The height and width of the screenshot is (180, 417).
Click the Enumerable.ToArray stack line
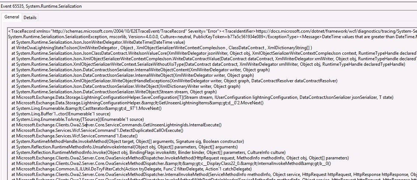pos(78,119)
